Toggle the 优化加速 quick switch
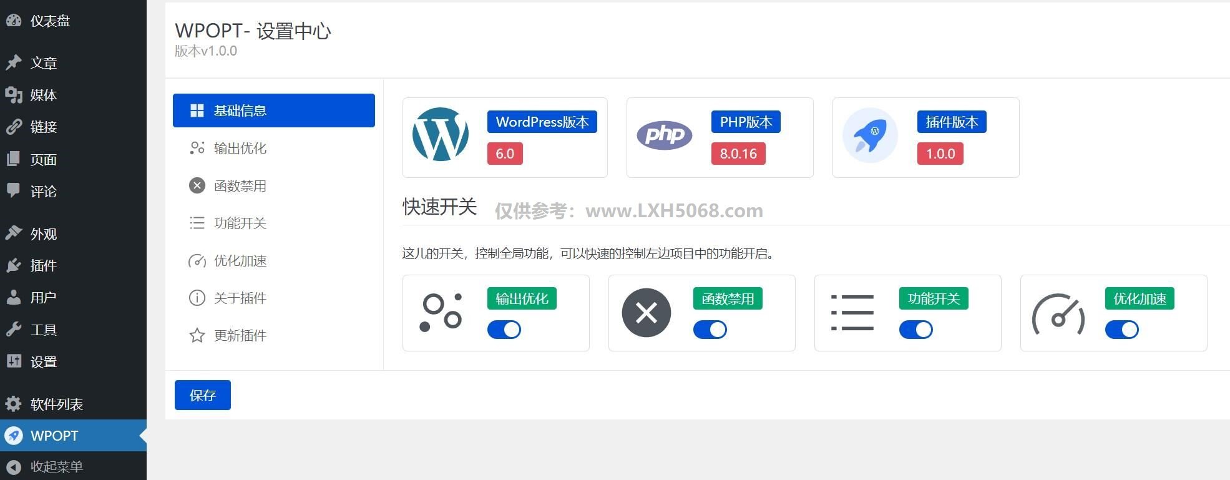Screen dimensions: 1230x480 point(1122,330)
